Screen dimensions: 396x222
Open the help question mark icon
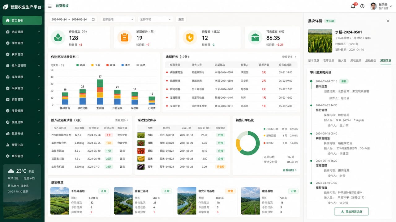click(x=363, y=6)
